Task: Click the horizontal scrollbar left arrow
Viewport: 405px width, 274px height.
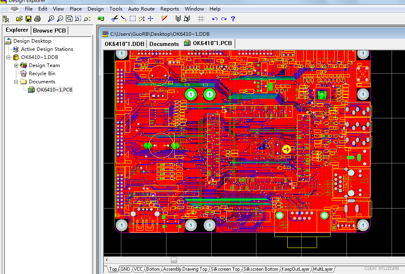Action: tap(107, 260)
